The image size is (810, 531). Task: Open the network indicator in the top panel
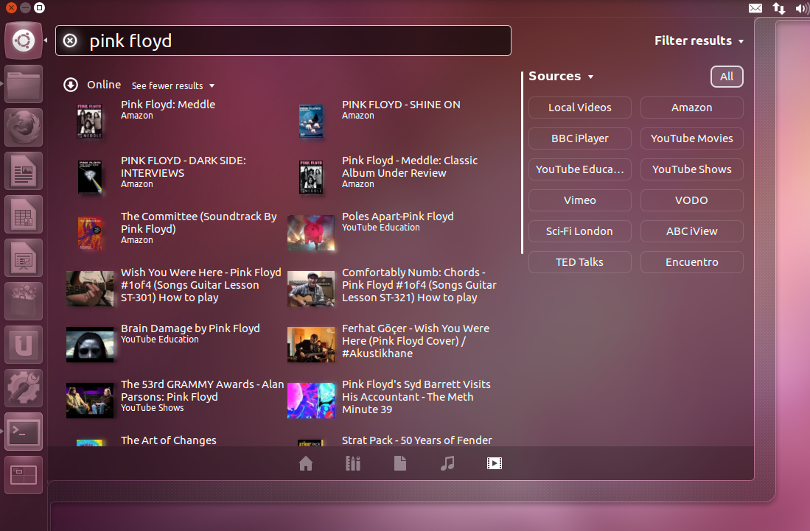pyautogui.click(x=779, y=8)
